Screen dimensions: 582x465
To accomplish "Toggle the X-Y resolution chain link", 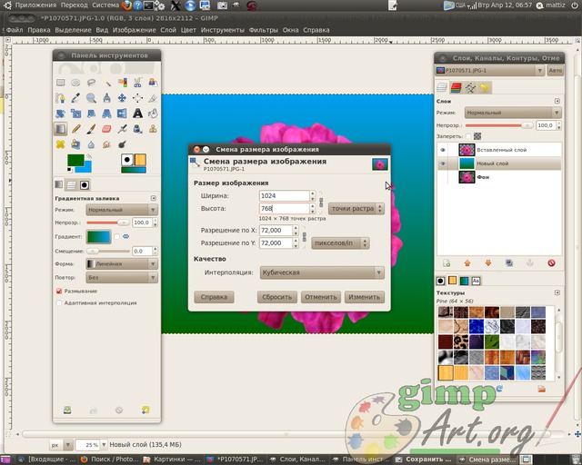I will (305, 236).
